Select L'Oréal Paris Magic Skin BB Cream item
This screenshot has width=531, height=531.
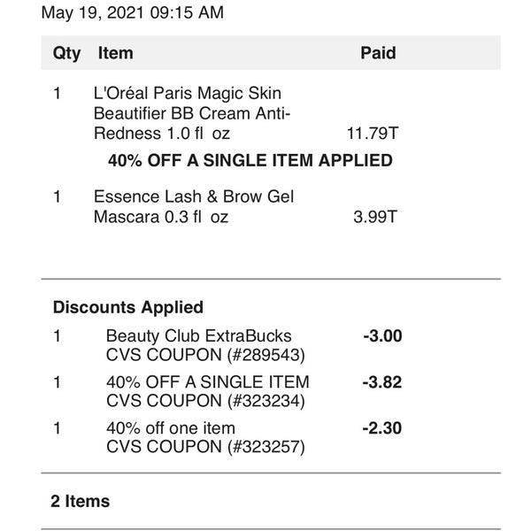(x=192, y=113)
